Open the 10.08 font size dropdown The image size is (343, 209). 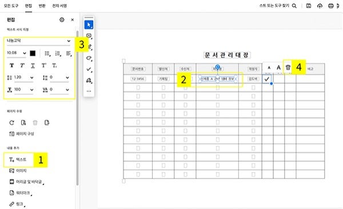(17, 53)
